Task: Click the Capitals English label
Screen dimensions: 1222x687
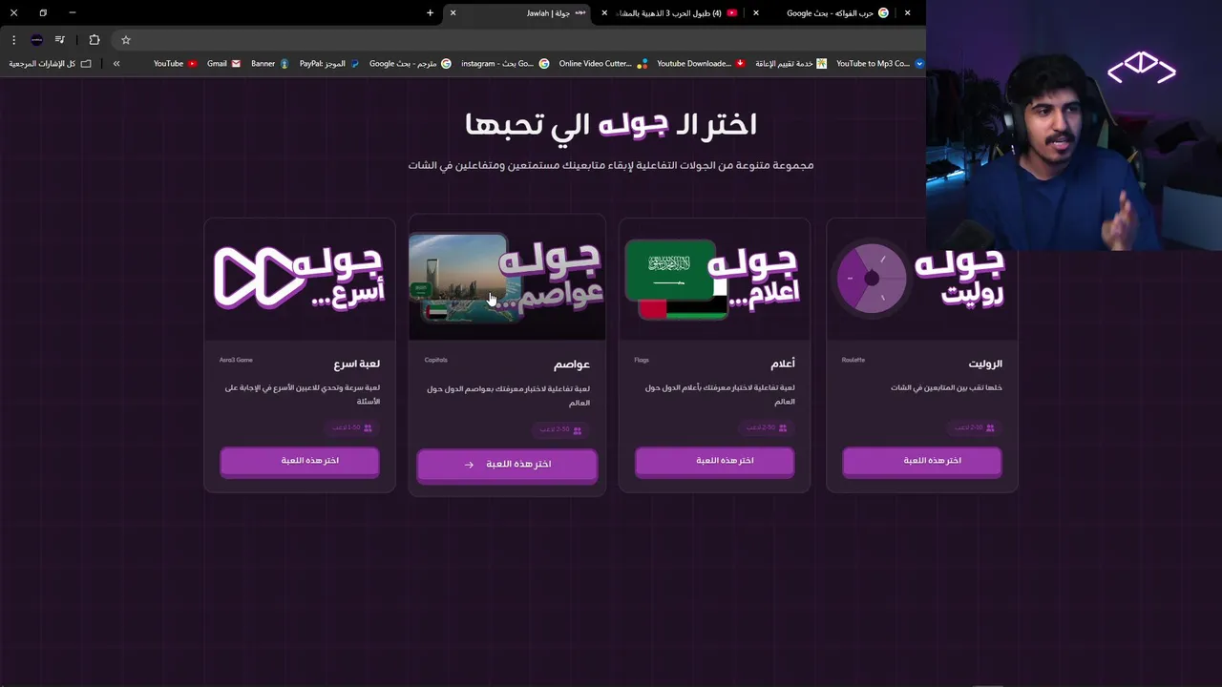Action: point(435,360)
